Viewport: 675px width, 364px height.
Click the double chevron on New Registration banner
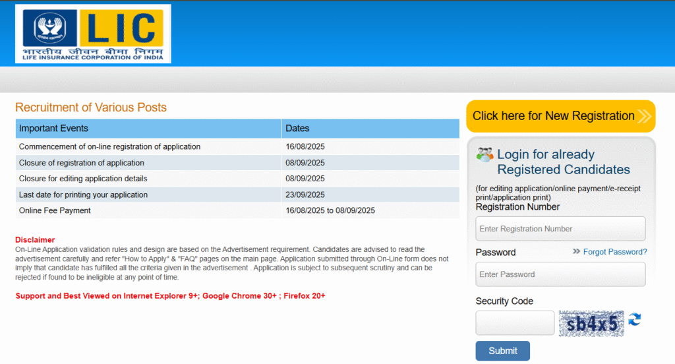[x=644, y=117]
